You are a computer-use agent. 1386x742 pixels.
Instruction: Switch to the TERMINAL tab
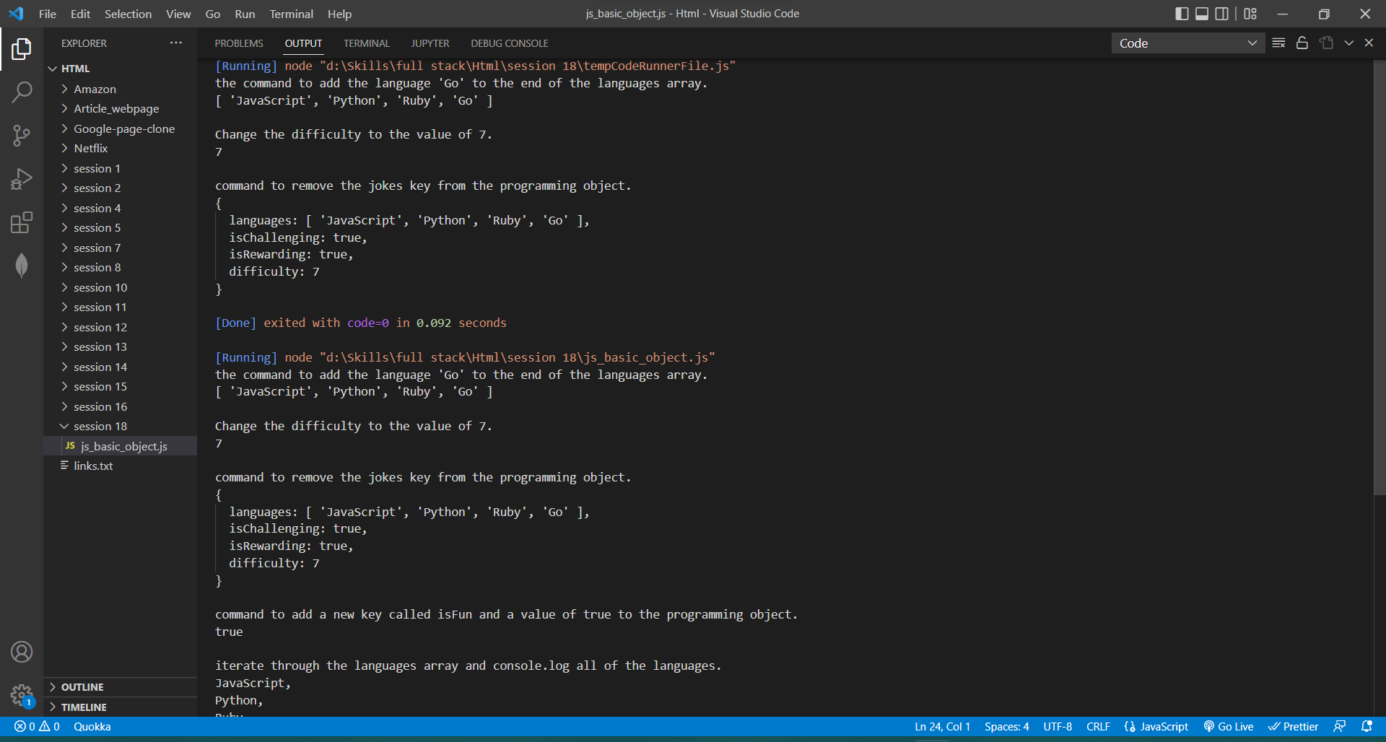click(367, 43)
